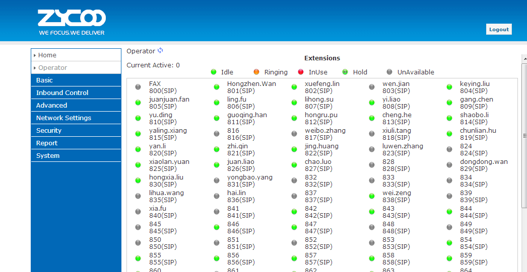Image resolution: width=527 pixels, height=272 pixels.
Task: Click the refresh icon next to Operator
Action: click(x=160, y=50)
